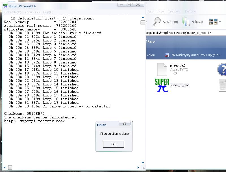Viewport: 226px width, 172px height.
Task: Click the up arrow of the vertical scrollbar
Action: click(143, 17)
